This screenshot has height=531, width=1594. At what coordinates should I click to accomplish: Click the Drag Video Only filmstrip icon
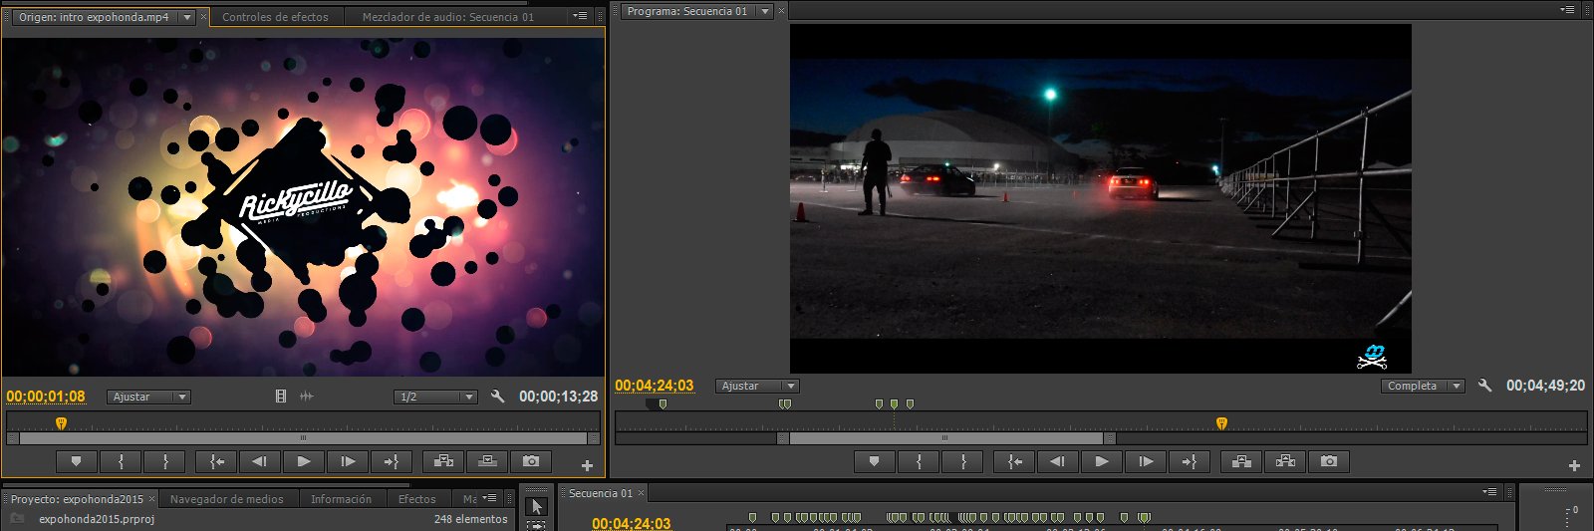281,397
